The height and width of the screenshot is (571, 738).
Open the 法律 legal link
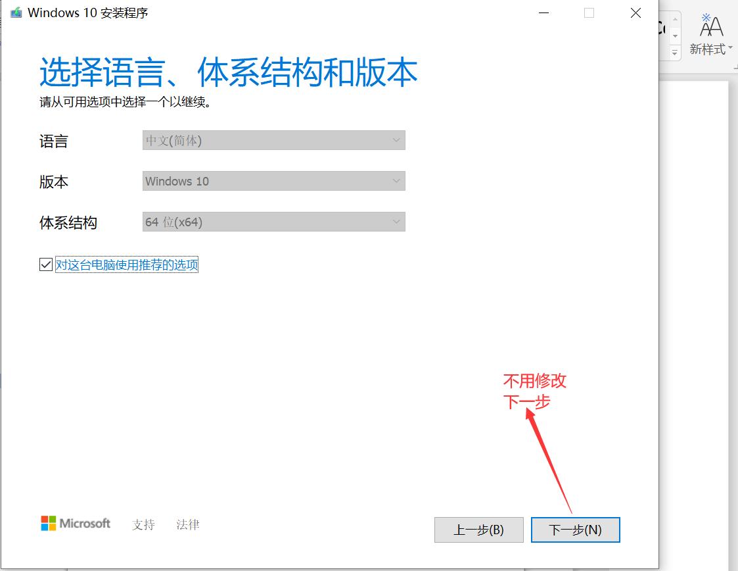point(187,524)
